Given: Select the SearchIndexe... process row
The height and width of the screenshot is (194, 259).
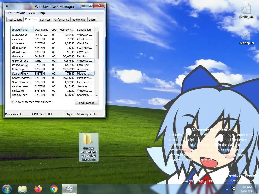Looking at the screenshot, I should pyautogui.click(x=53, y=78).
